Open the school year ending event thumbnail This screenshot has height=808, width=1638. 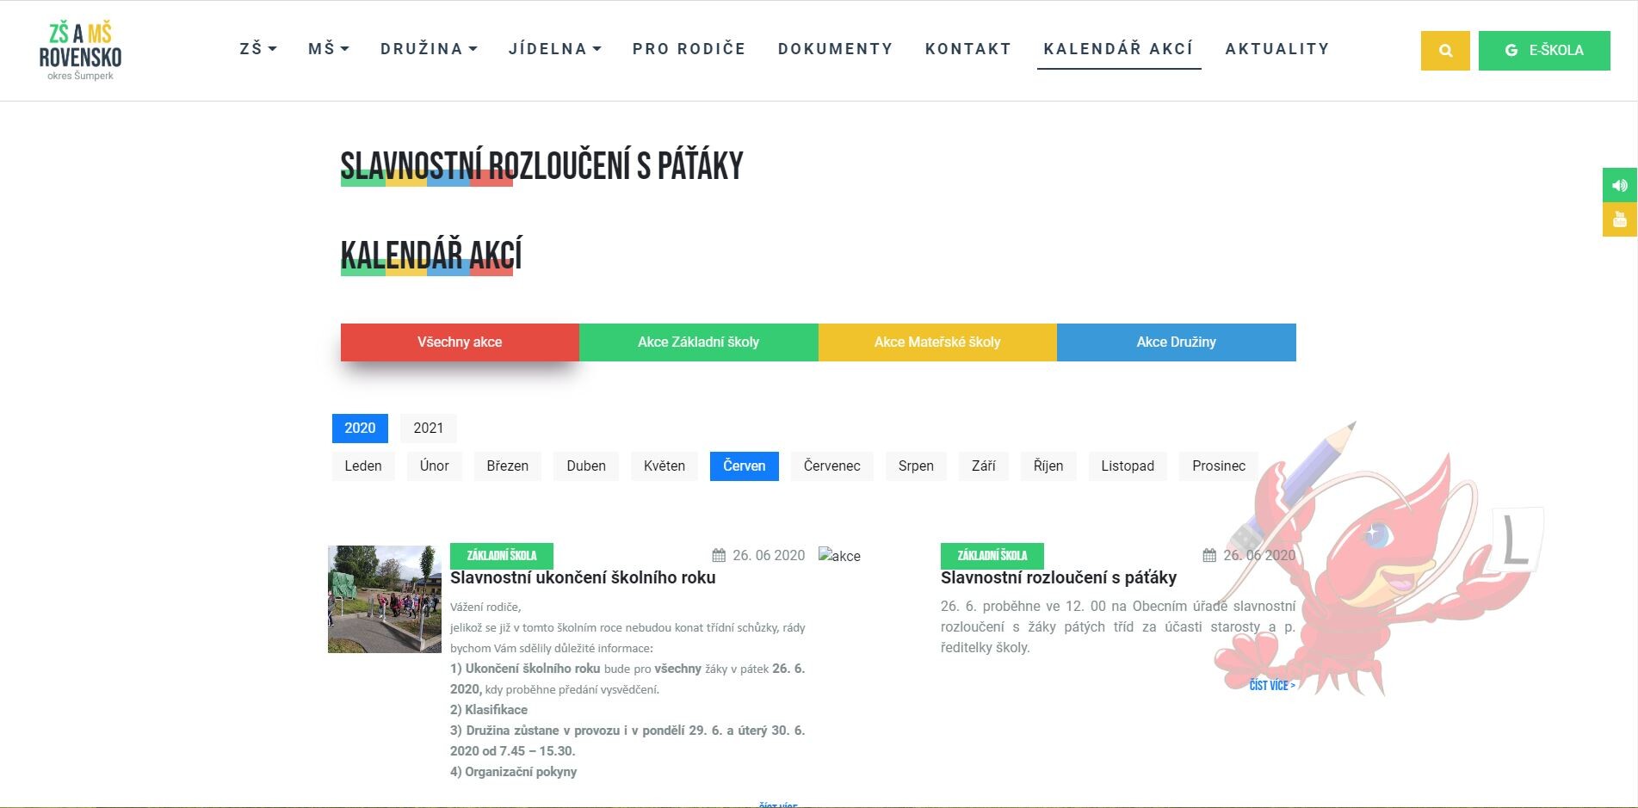pos(384,599)
